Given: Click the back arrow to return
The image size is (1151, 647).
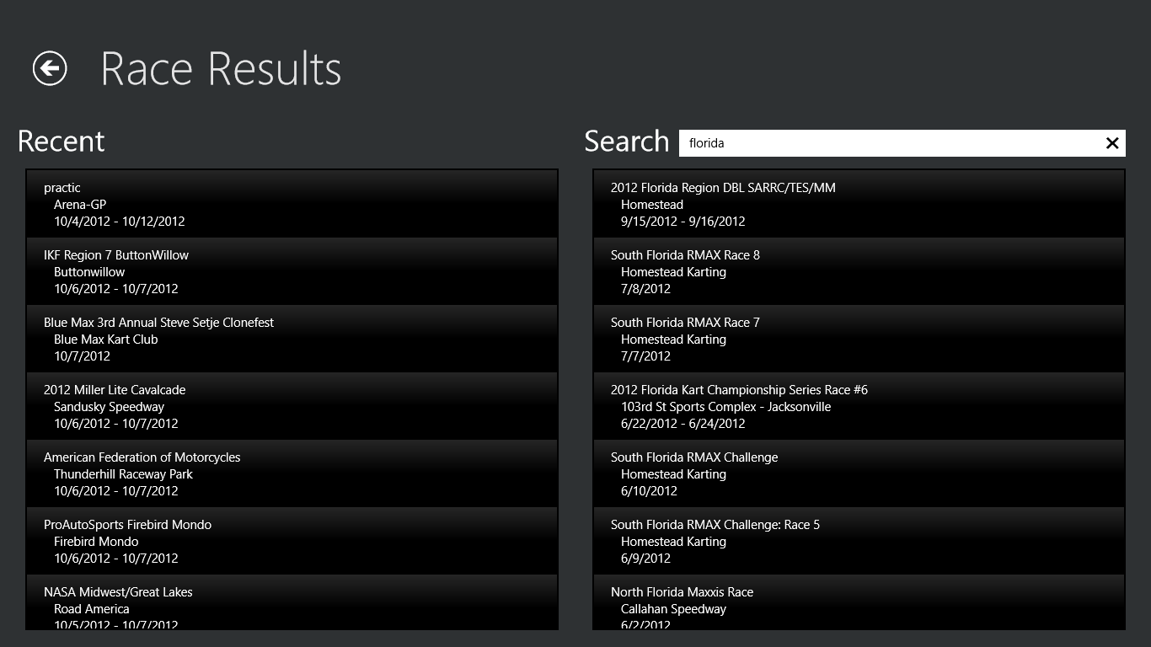Looking at the screenshot, I should [50, 68].
